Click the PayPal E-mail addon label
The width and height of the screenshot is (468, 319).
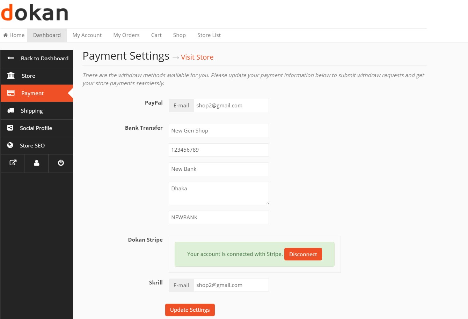181,106
